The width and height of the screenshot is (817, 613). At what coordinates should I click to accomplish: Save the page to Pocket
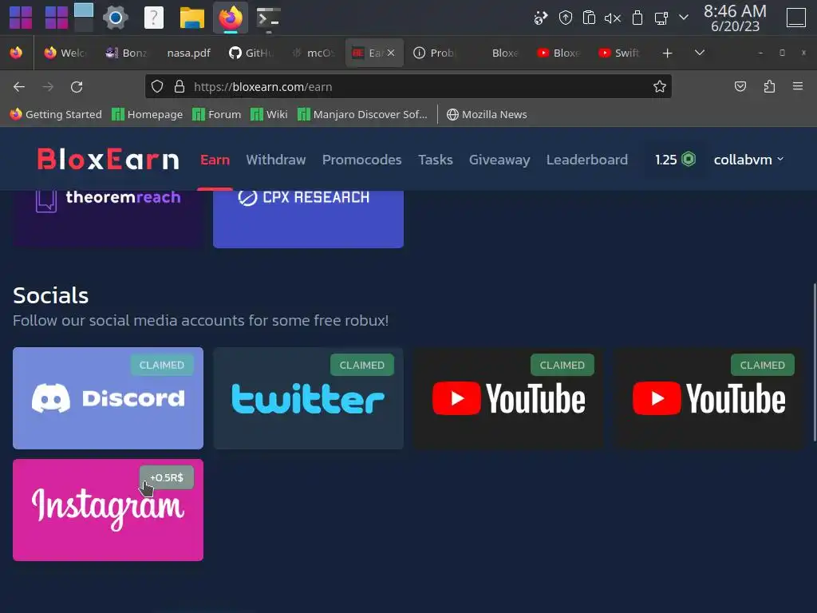tap(740, 86)
